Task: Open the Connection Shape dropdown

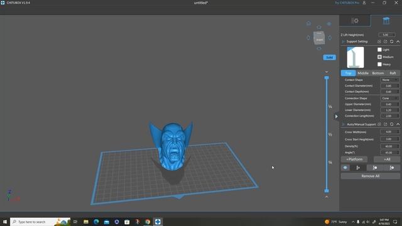Action: [389, 99]
